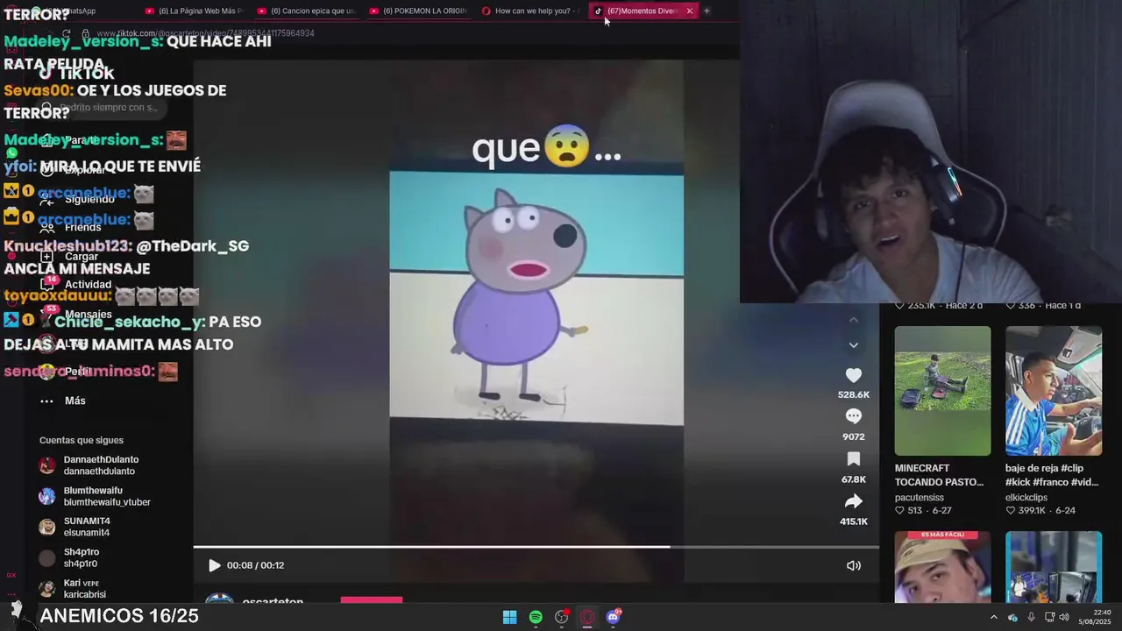Image resolution: width=1122 pixels, height=631 pixels.
Task: Mute the video with the speaker icon
Action: [853, 565]
